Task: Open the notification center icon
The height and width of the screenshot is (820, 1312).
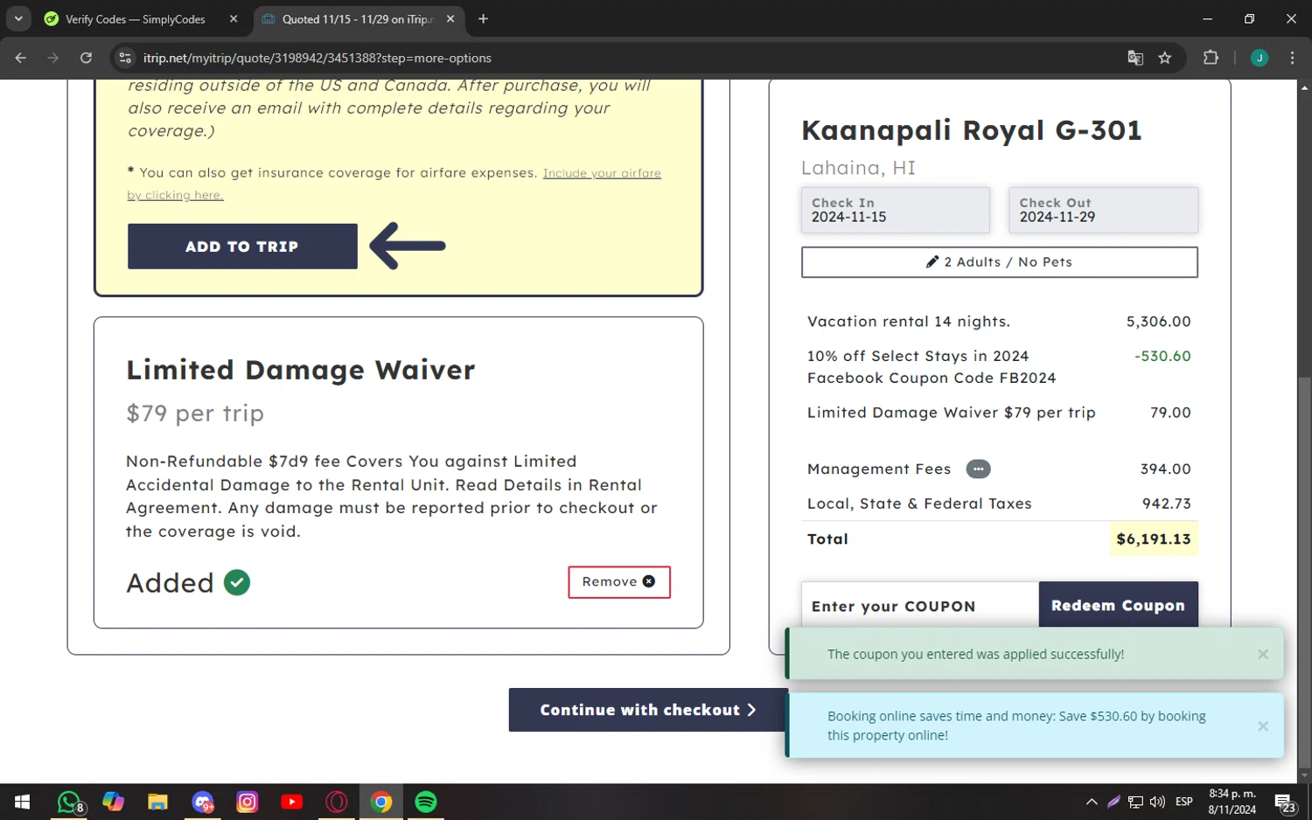Action: point(1285,802)
